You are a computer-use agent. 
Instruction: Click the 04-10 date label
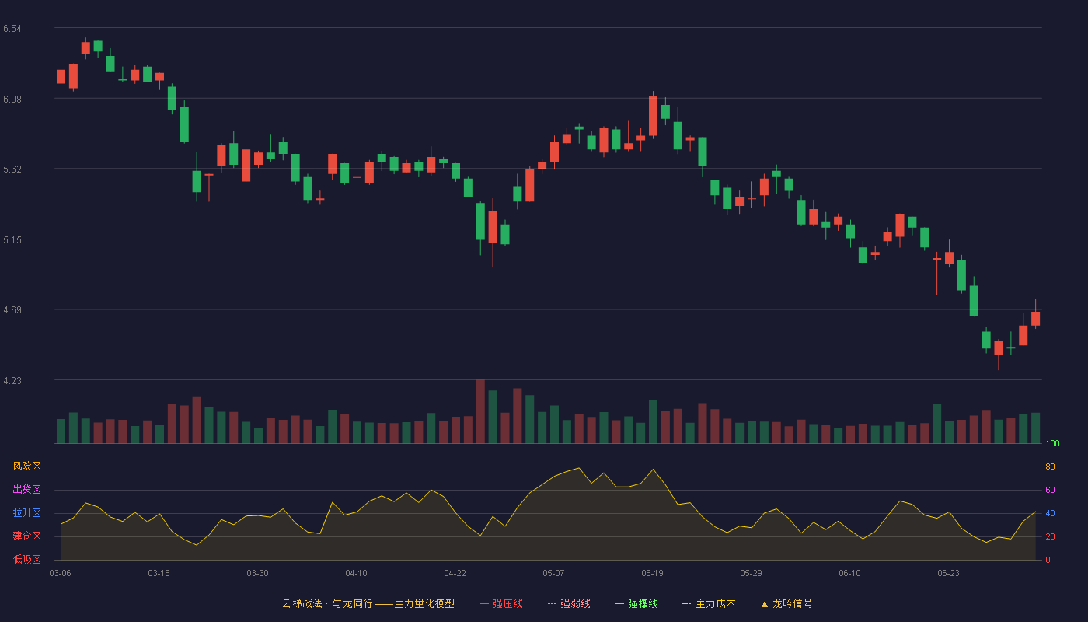click(356, 573)
